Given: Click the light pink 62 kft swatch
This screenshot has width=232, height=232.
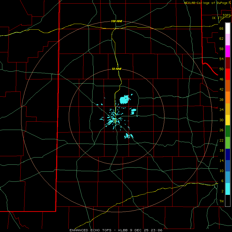Looking at the screenshot, I should [228, 40].
